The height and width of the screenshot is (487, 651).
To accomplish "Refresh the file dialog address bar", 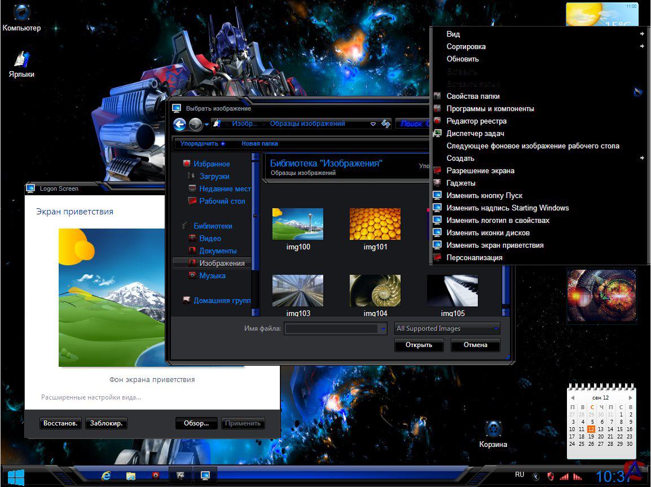I will tap(386, 124).
